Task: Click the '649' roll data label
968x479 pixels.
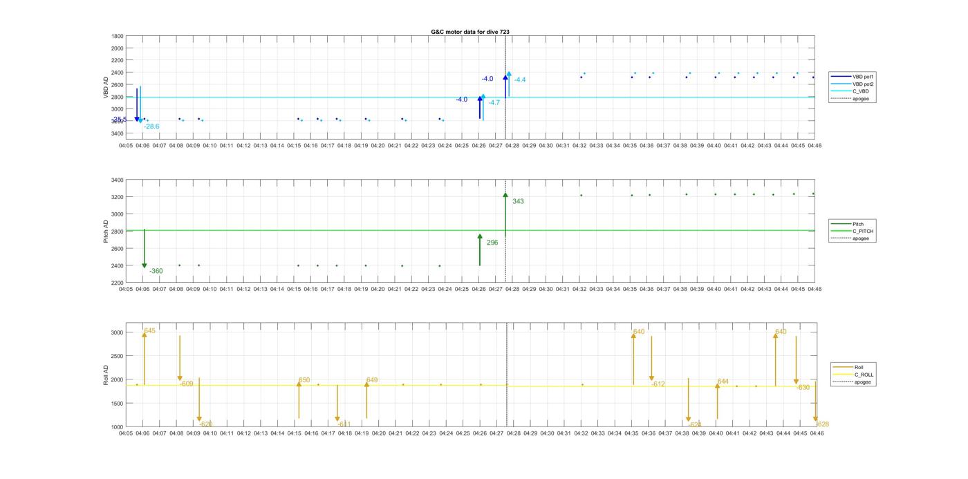Action: [372, 380]
